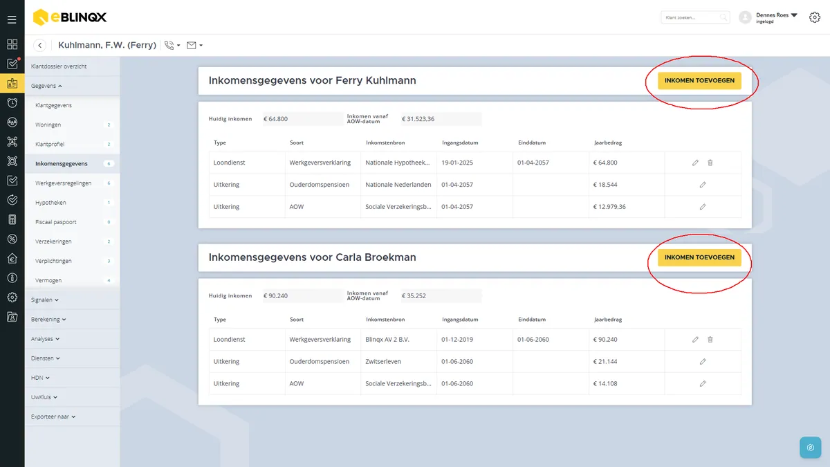Click the Klant zoeken search field
Image resolution: width=830 pixels, height=467 pixels.
point(695,17)
